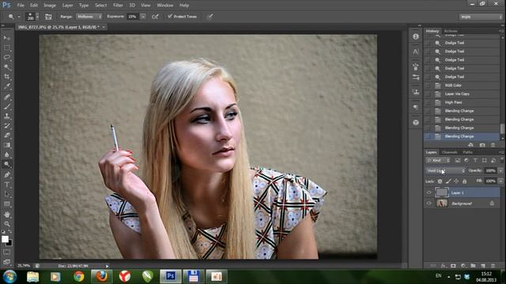Open the tool preset picker arrow

[19, 17]
